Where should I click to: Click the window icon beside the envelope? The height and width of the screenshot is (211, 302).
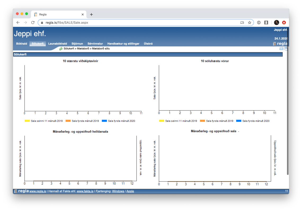pyautogui.click(x=286, y=49)
